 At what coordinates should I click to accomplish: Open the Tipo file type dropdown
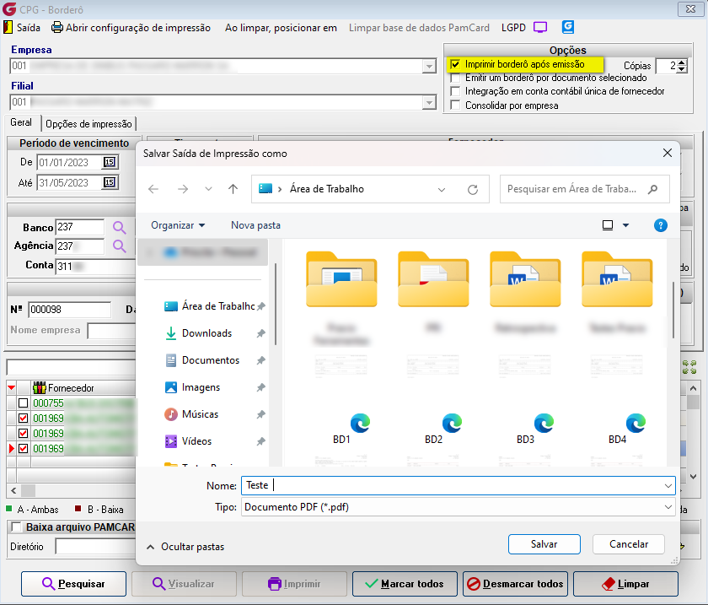click(x=668, y=507)
